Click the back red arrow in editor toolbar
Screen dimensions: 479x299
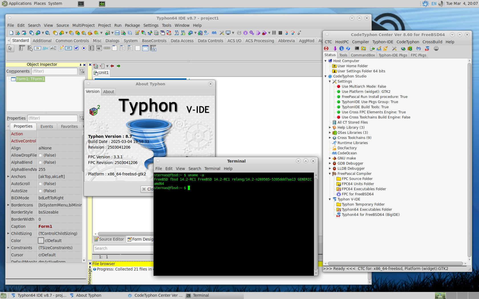pyautogui.click(x=112, y=66)
